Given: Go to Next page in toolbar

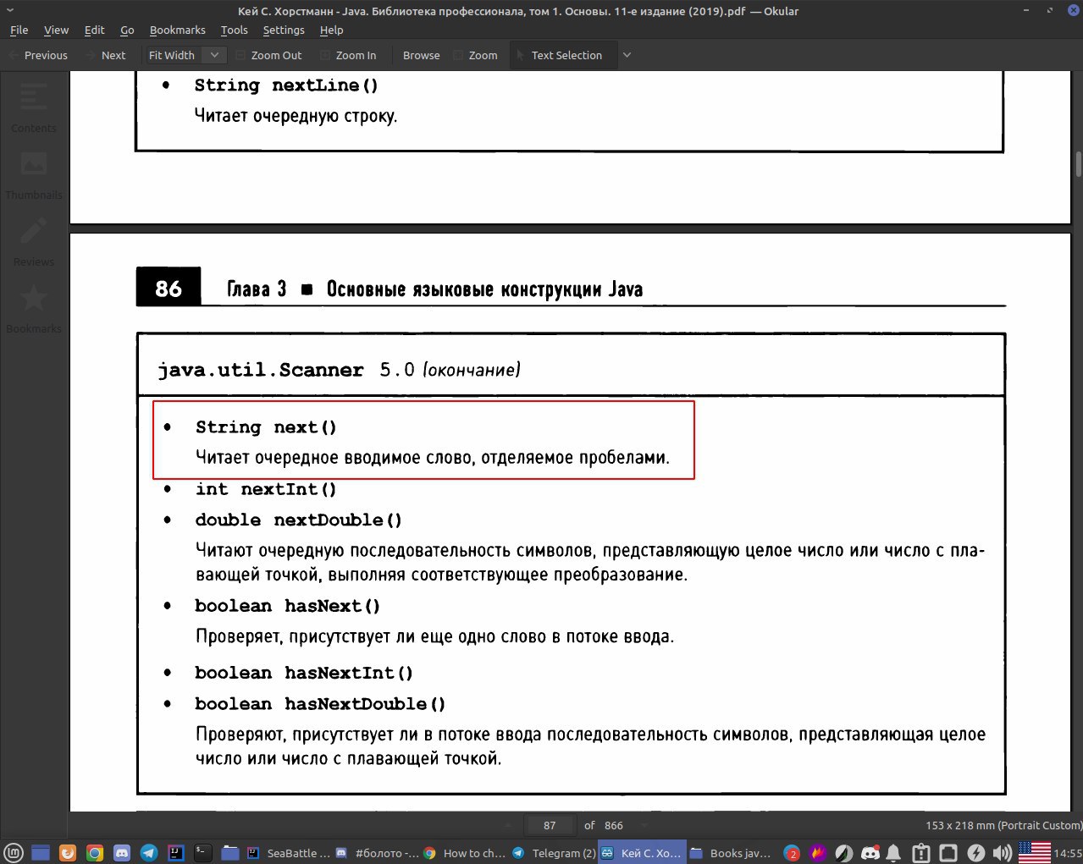Looking at the screenshot, I should 105,55.
